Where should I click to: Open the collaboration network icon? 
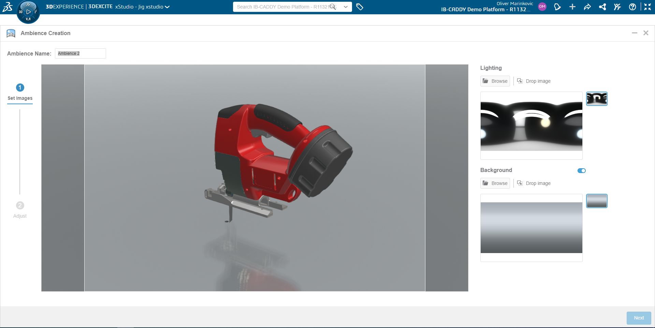[x=602, y=6]
